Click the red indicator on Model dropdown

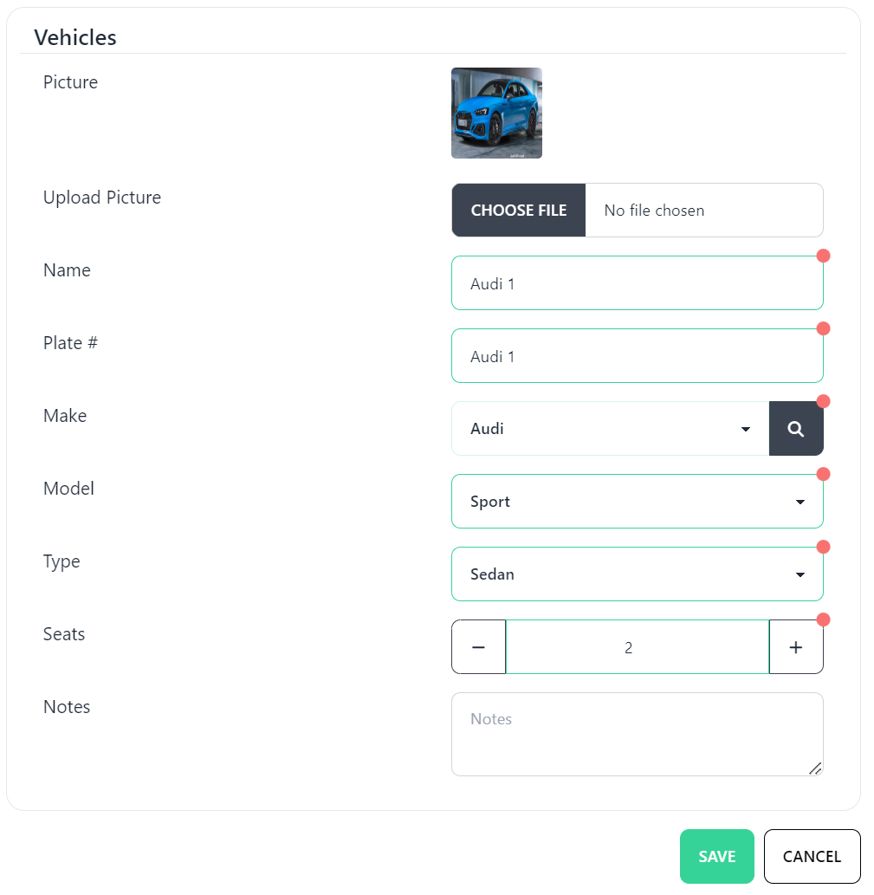[824, 474]
